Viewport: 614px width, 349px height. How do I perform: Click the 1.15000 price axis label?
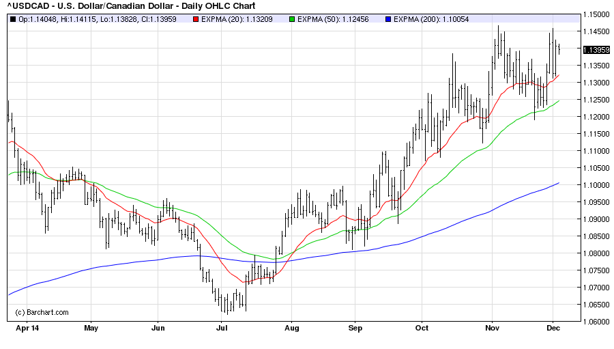pyautogui.click(x=597, y=14)
